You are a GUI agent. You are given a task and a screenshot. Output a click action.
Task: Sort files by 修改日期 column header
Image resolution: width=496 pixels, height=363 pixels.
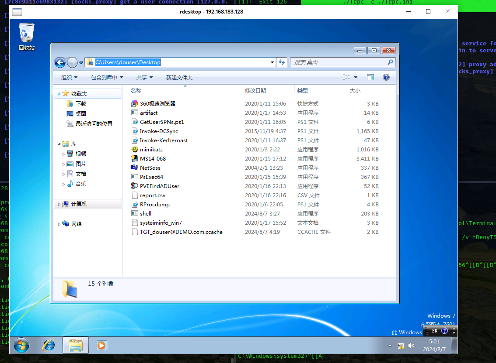pos(255,91)
